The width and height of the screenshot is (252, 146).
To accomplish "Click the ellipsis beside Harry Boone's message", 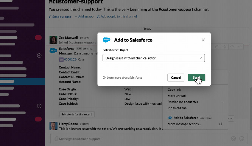I will [x=230, y=118].
